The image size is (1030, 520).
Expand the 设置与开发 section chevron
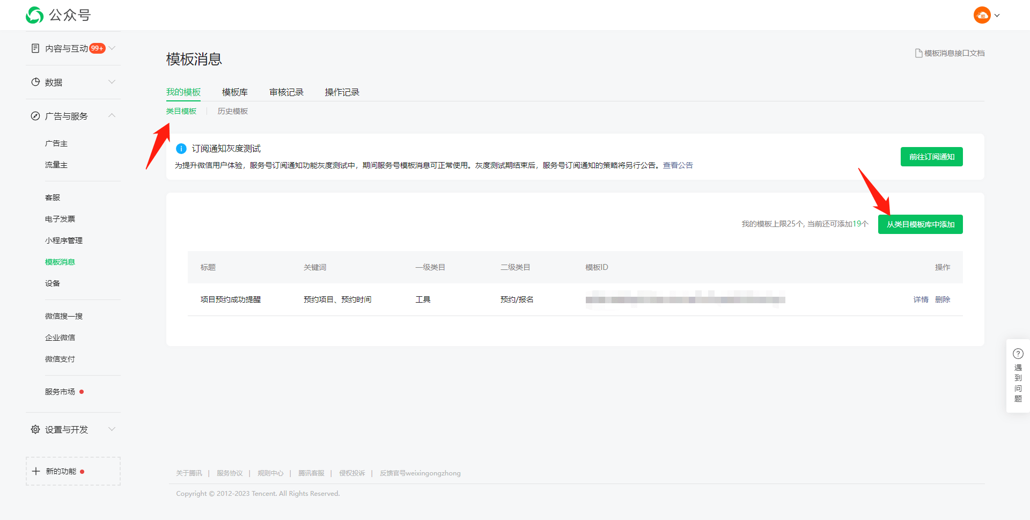(112, 429)
